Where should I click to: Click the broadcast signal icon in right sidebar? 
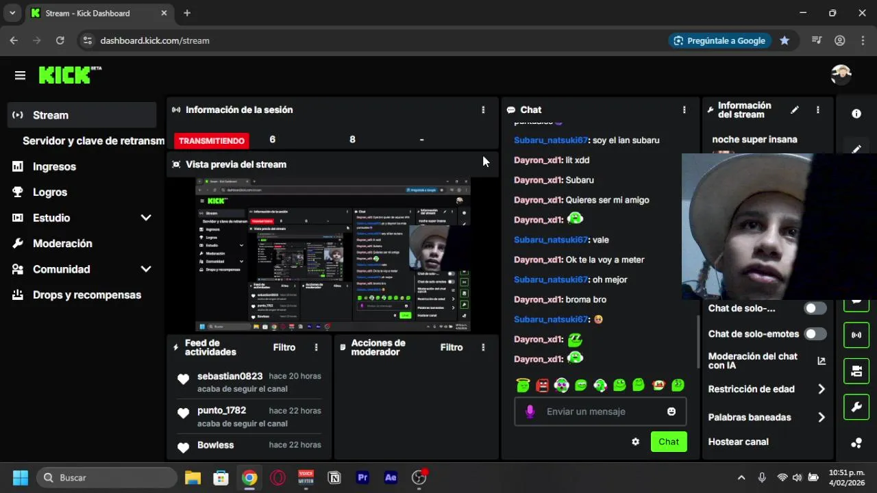[x=856, y=335]
